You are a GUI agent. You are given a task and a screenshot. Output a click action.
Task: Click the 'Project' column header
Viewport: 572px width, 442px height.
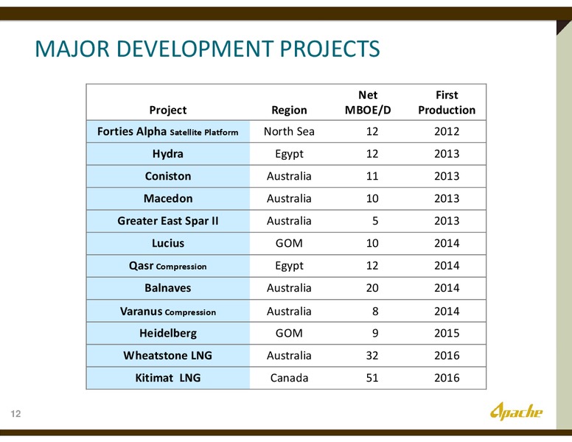click(x=168, y=110)
